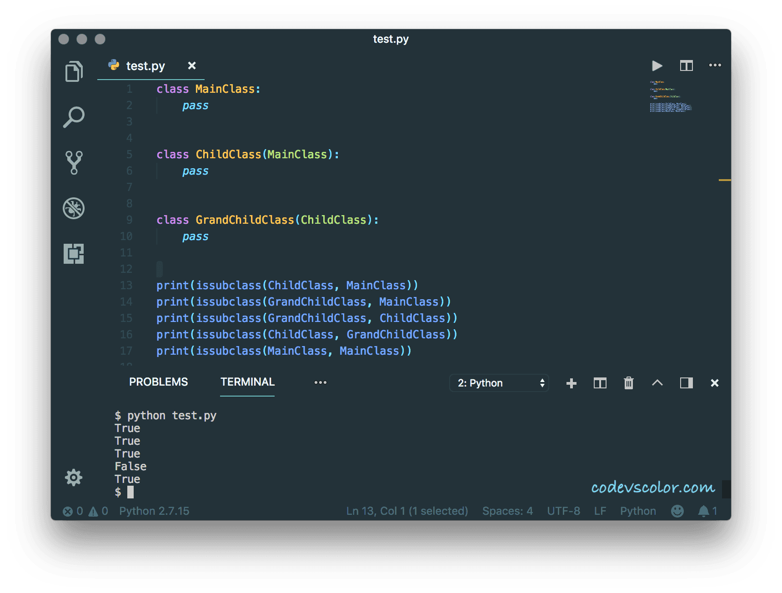
Task: Click the errors count in status bar
Action: click(73, 511)
